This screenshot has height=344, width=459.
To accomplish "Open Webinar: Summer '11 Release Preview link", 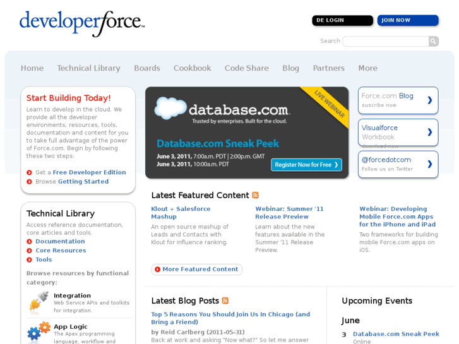I will (x=289, y=213).
